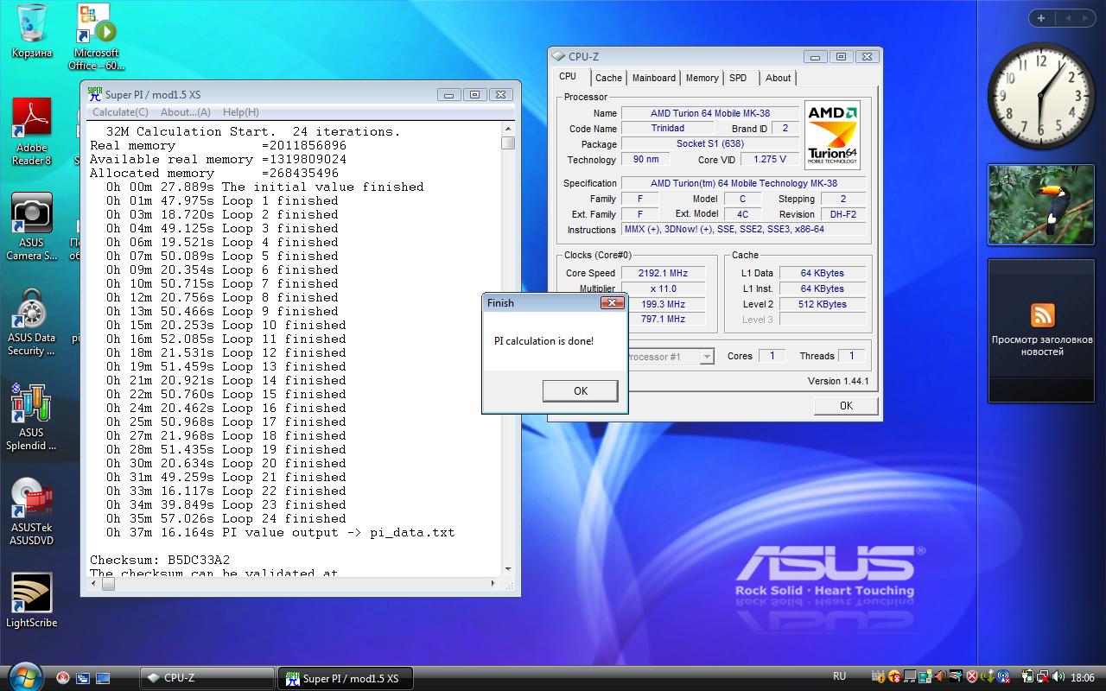Image resolution: width=1106 pixels, height=691 pixels.
Task: Open LightScribe desktop shortcut
Action: tap(32, 600)
